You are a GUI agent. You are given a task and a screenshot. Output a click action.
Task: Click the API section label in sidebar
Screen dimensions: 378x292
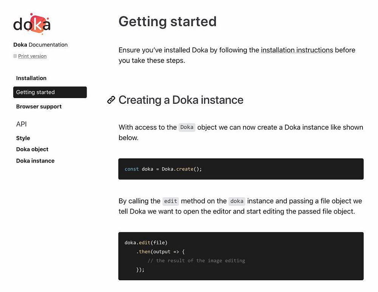22,124
